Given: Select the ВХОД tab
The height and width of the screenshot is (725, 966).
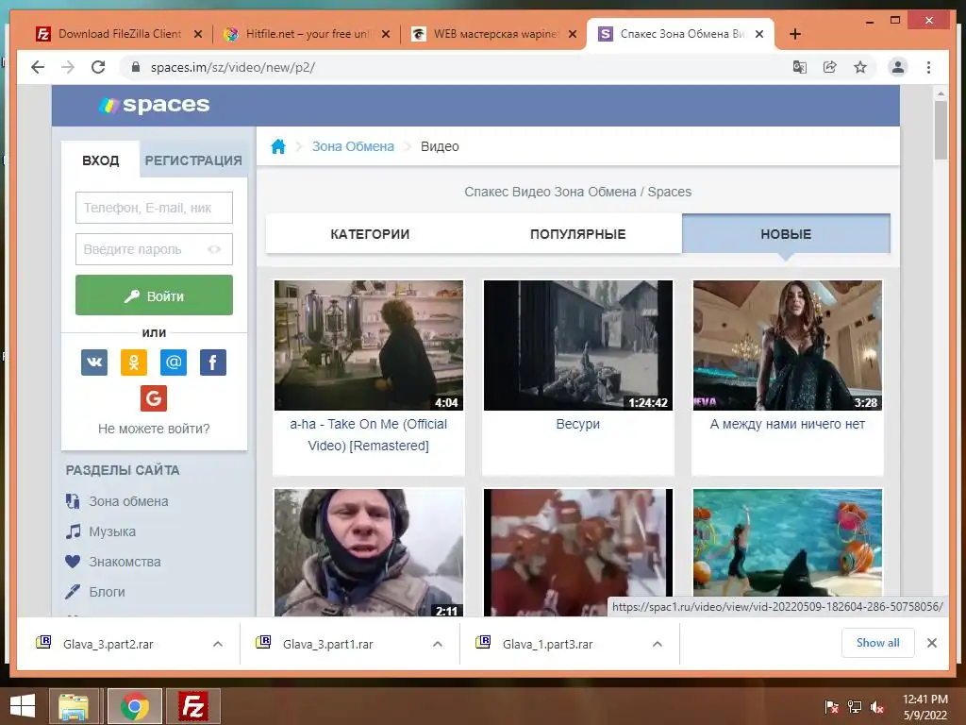Looking at the screenshot, I should pos(100,160).
